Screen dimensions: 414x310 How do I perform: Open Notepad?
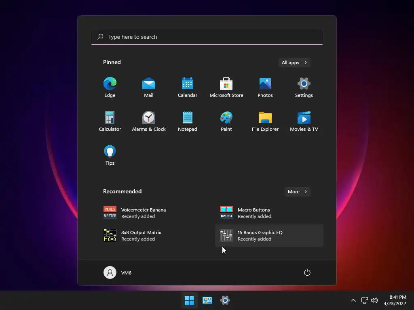(188, 121)
